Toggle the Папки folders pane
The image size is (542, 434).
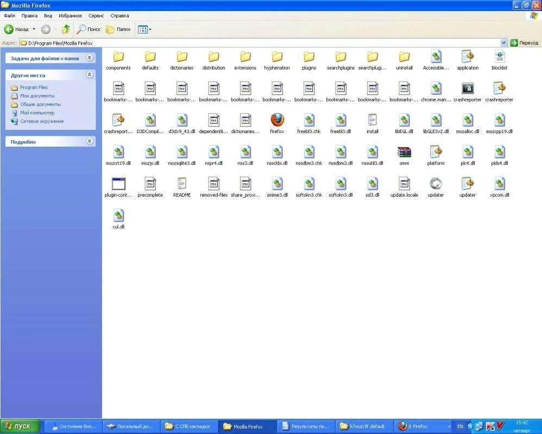pos(118,29)
